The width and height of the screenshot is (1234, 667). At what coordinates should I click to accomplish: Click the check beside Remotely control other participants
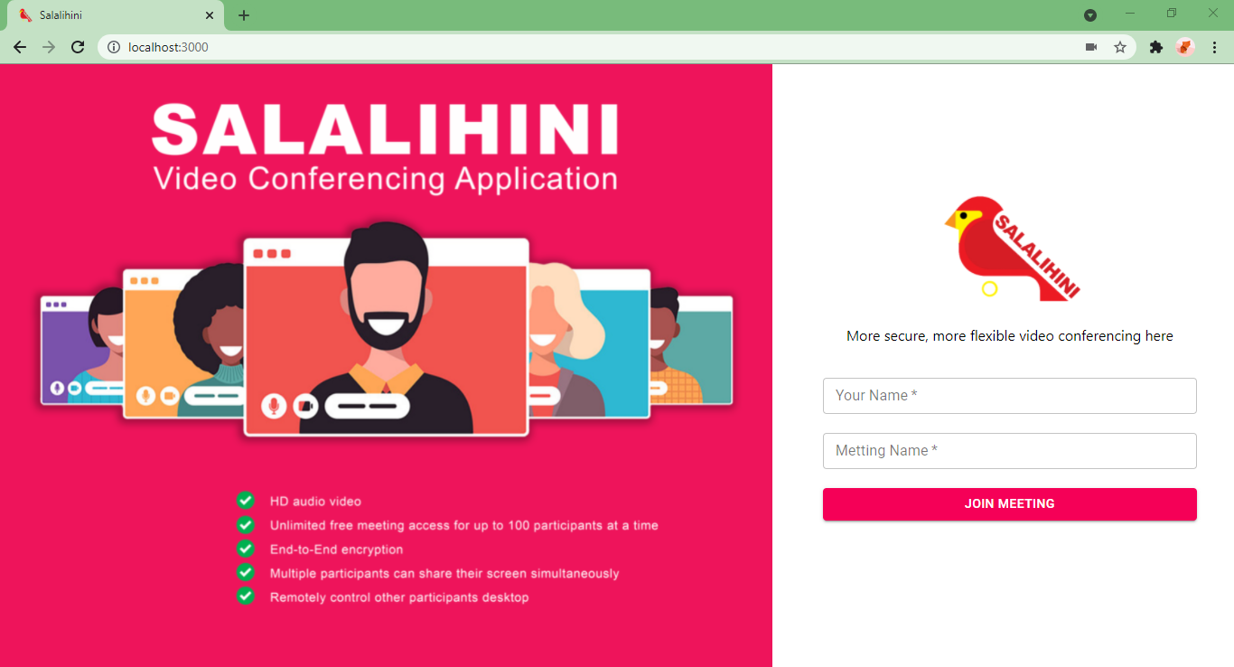pyautogui.click(x=245, y=597)
